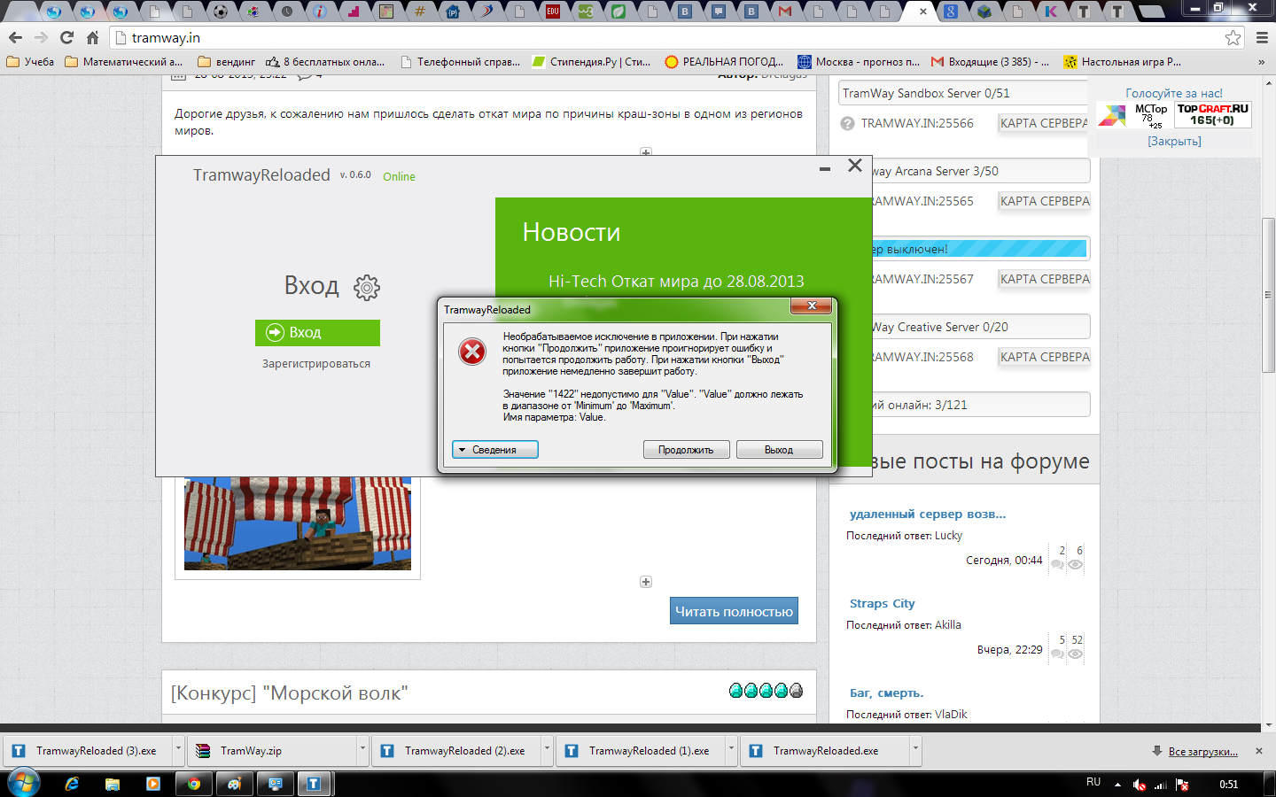Viewport: 1276px width, 797px height.
Task: Bookmark this page with the star icon
Action: [1233, 38]
